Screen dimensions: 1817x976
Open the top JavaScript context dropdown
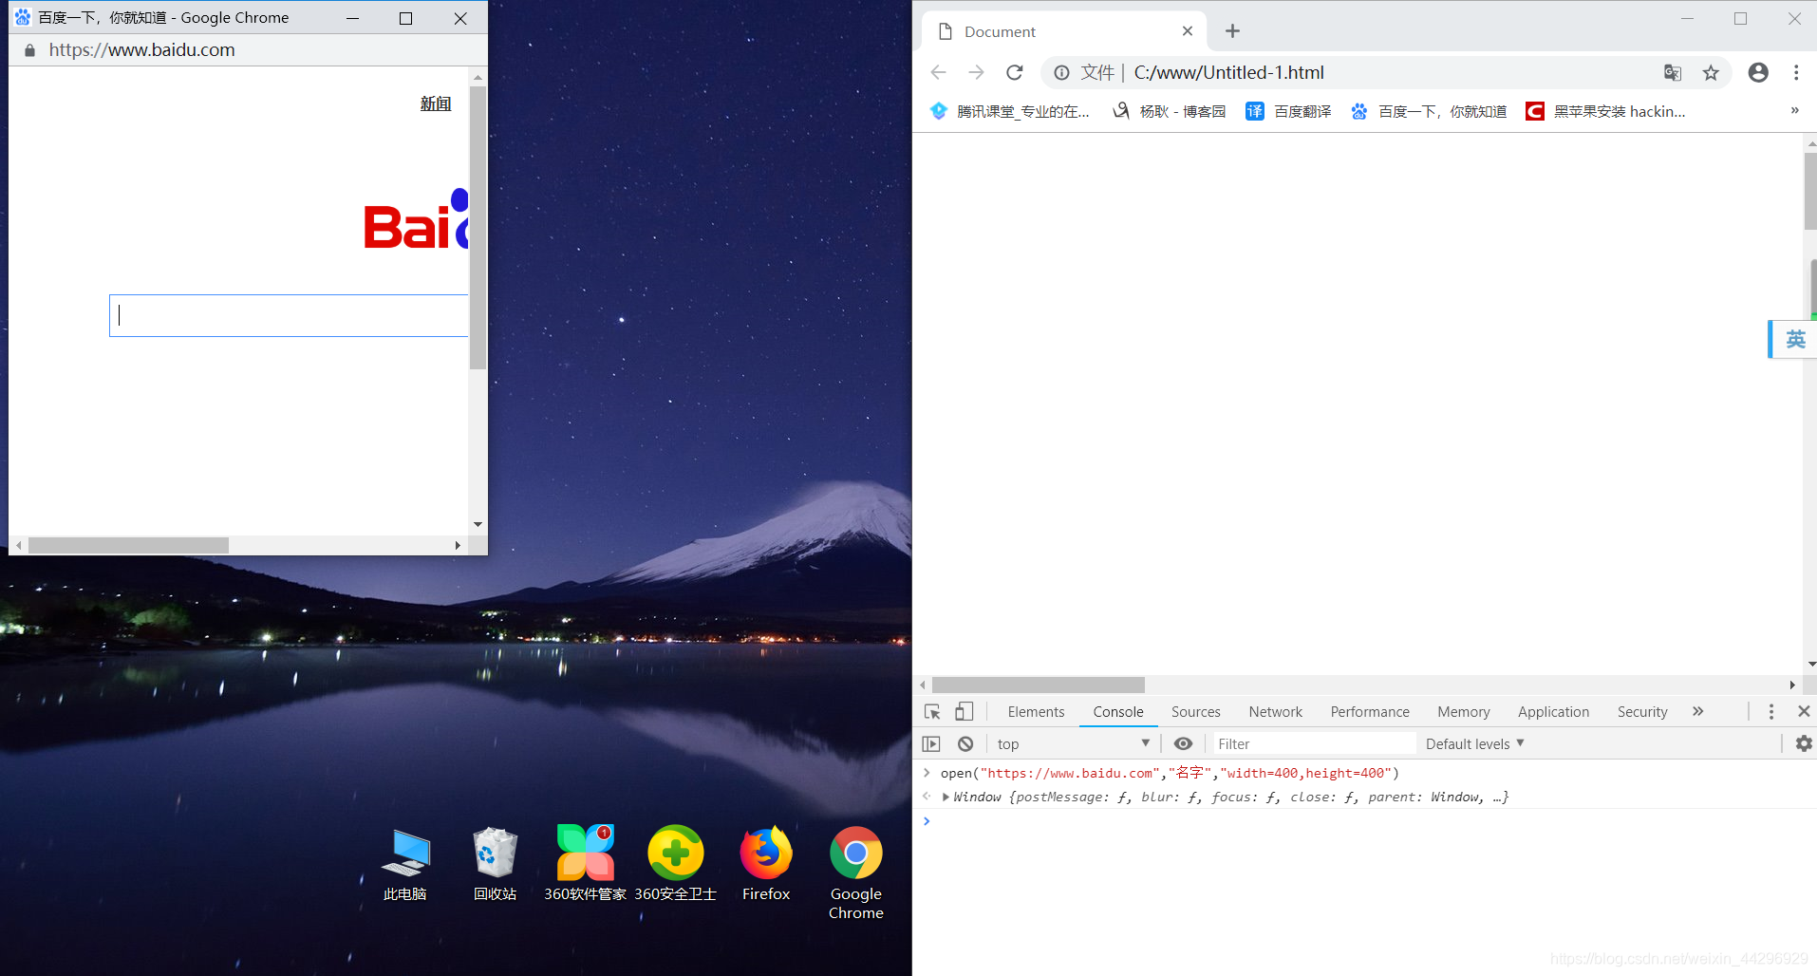pos(1073,744)
